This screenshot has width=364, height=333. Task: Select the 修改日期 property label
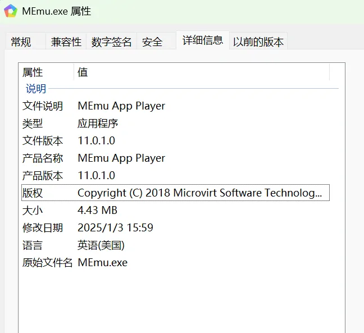[x=43, y=228]
